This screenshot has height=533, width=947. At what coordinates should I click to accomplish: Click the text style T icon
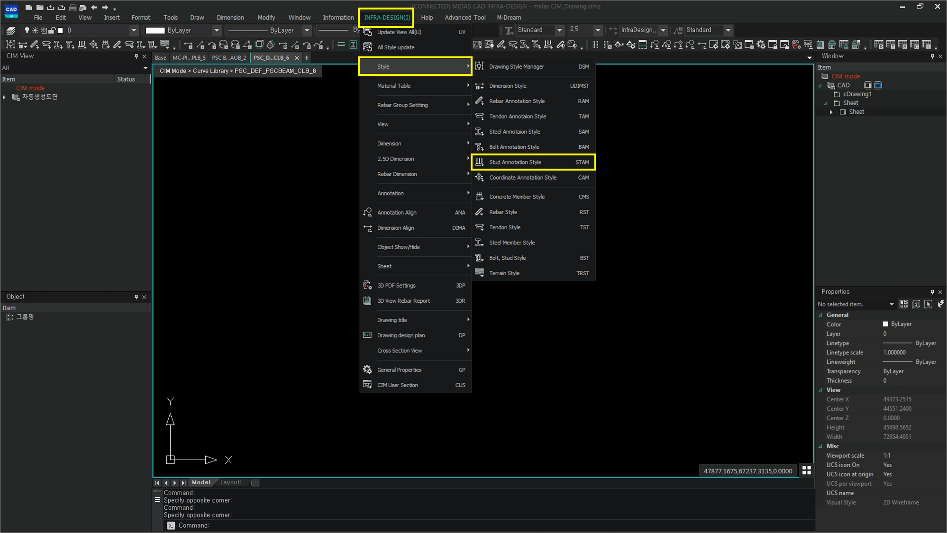pyautogui.click(x=509, y=30)
